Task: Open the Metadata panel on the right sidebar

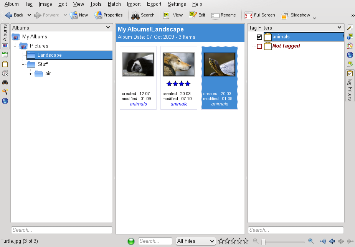Action: click(x=350, y=37)
